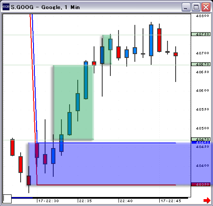Screen dimensions: 213x206
Task: Click the 17-22:30 time axis label
Action: [49, 201]
